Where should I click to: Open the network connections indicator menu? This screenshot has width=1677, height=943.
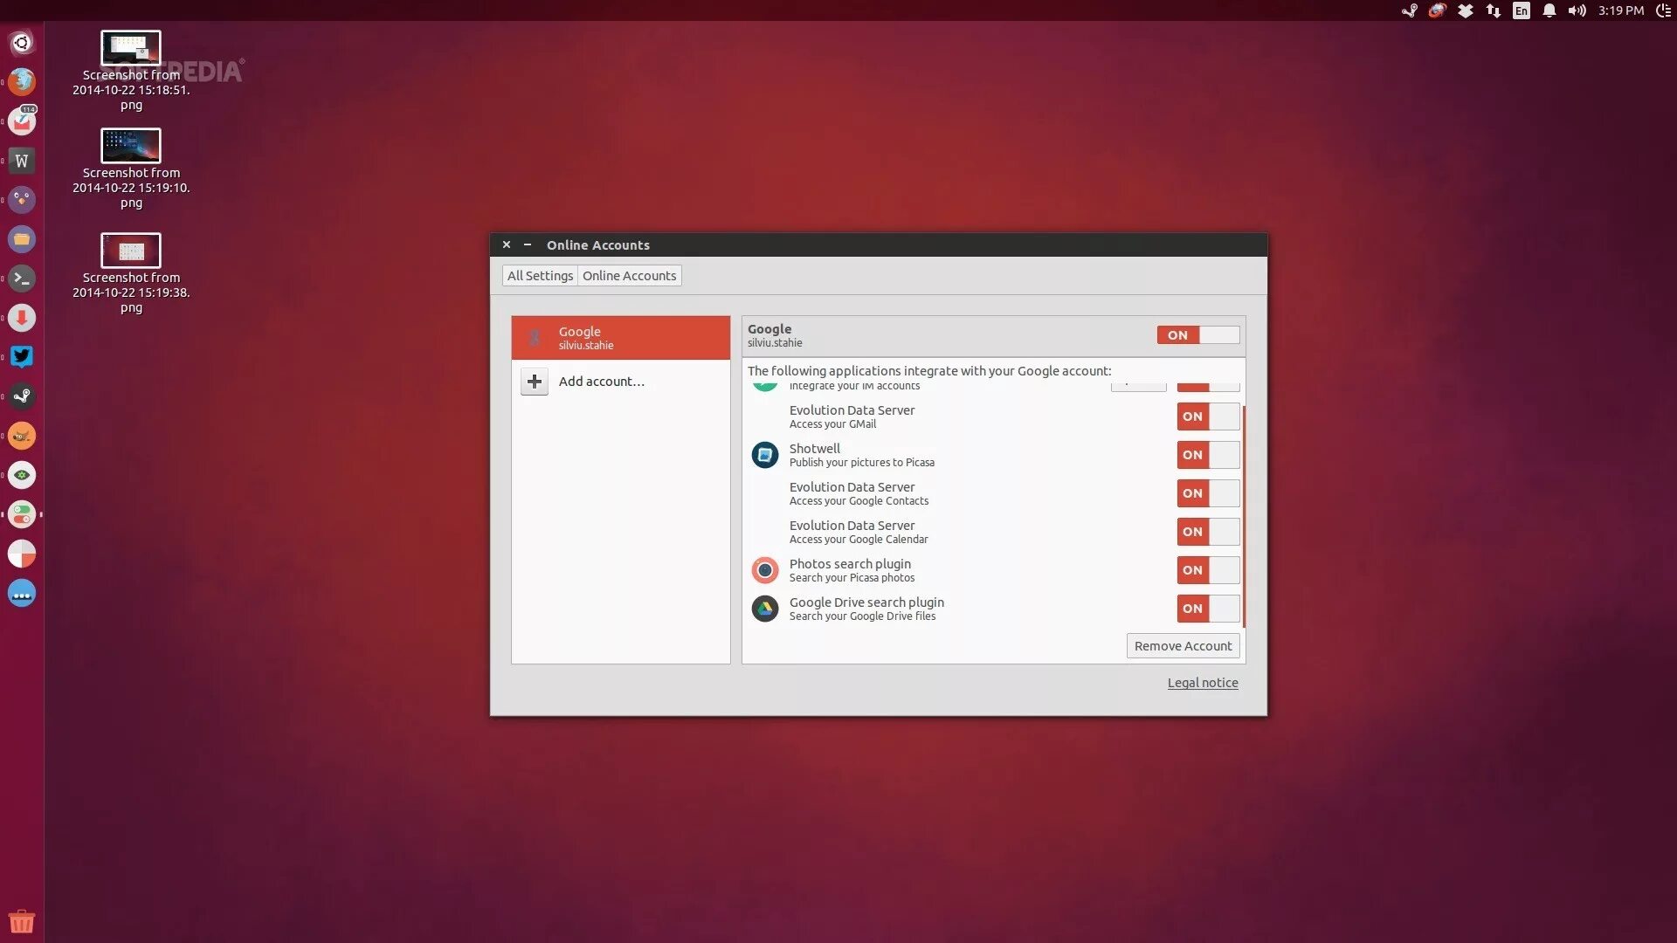(1494, 10)
